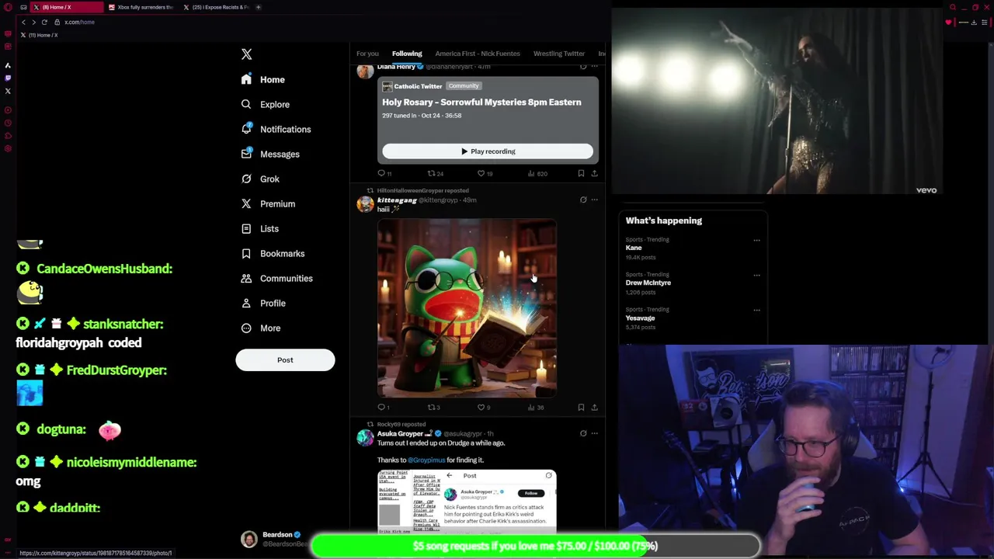This screenshot has width=994, height=559.
Task: Open the Explore search page
Action: (x=265, y=104)
